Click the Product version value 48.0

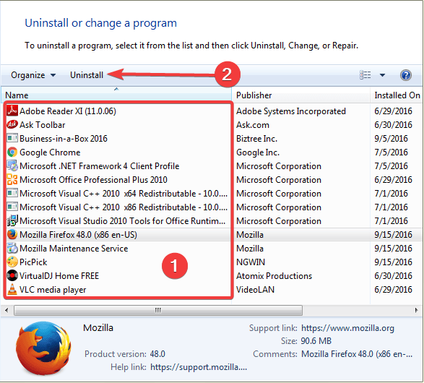point(157,354)
